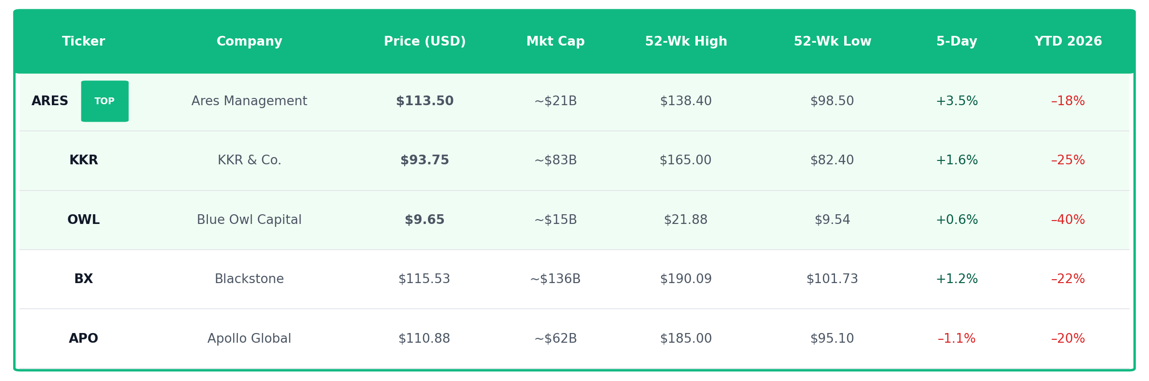The width and height of the screenshot is (1149, 381).
Task: Select Apollo Global's $110.88 price
Action: point(424,339)
